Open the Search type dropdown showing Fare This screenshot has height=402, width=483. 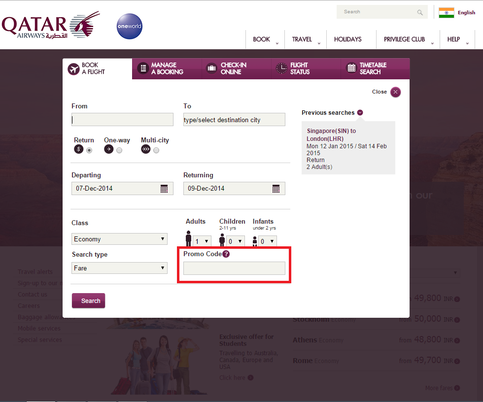coord(119,268)
